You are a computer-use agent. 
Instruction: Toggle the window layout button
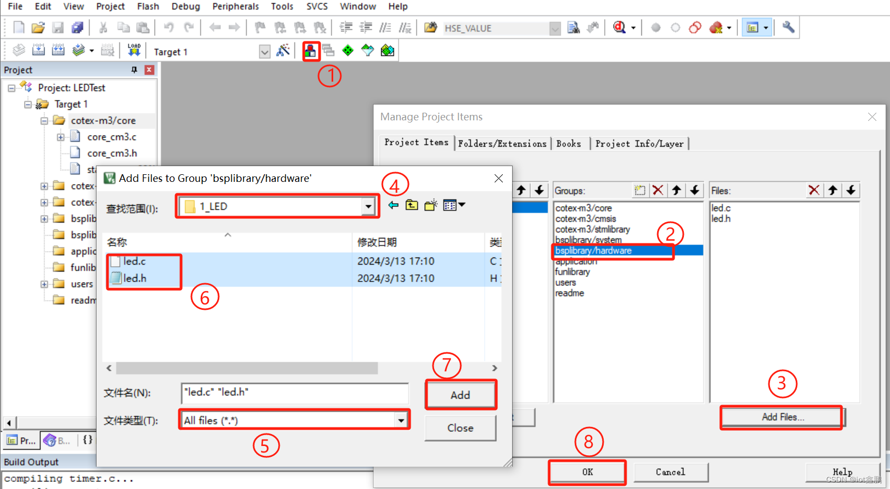coord(753,27)
